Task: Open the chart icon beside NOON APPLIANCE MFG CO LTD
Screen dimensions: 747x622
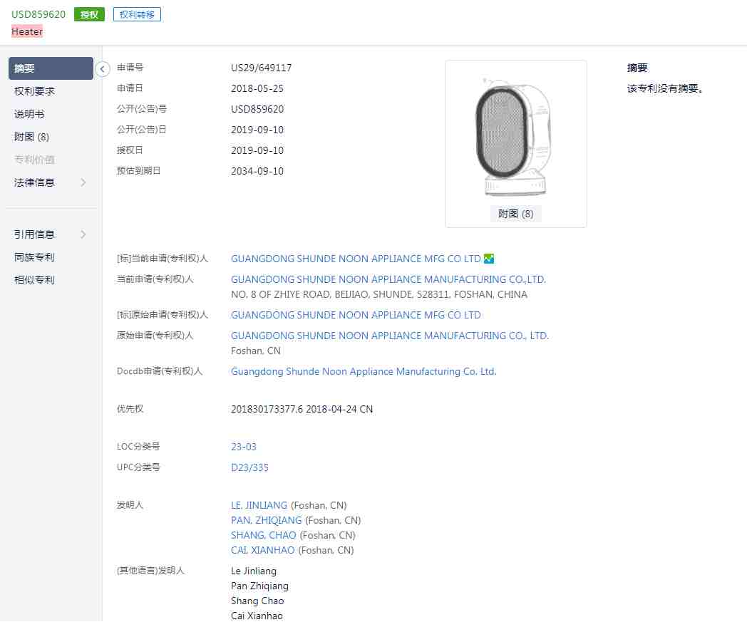Action: [x=488, y=259]
